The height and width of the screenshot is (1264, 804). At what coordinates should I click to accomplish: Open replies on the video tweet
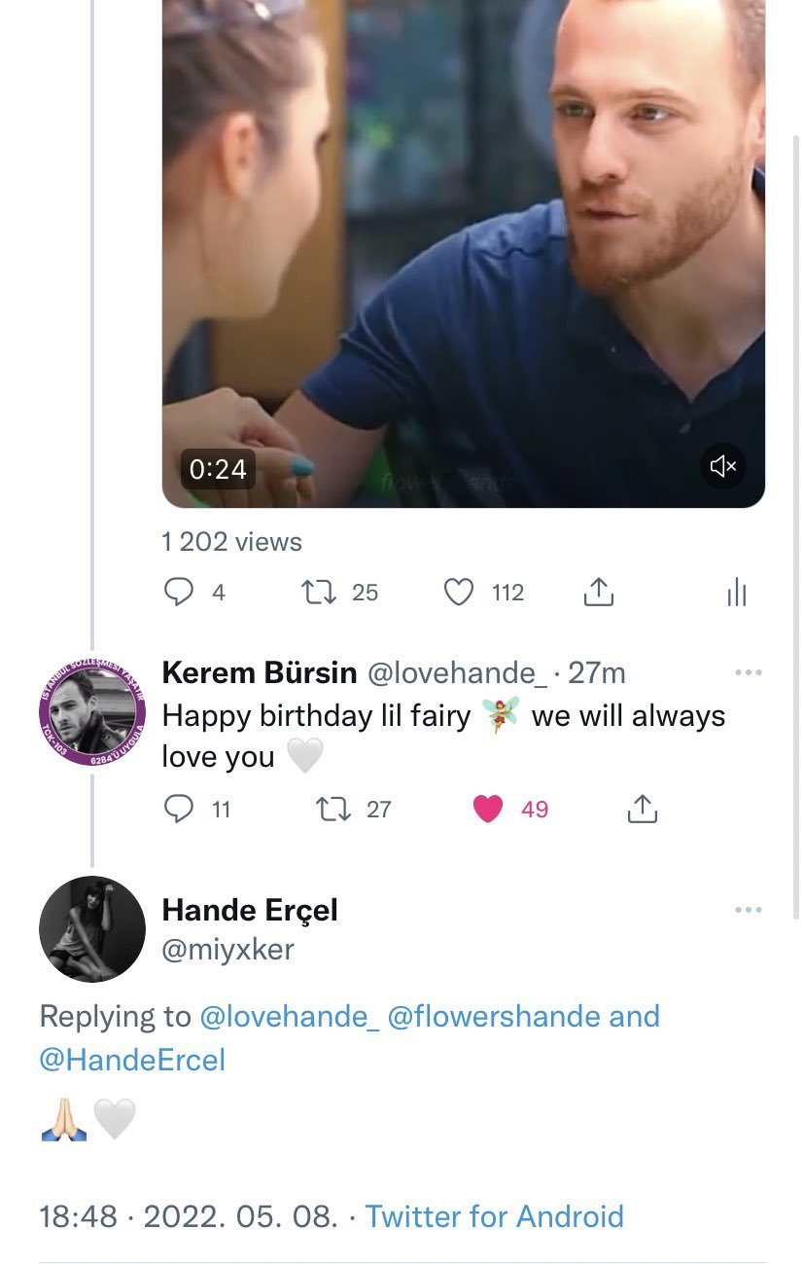point(179,592)
